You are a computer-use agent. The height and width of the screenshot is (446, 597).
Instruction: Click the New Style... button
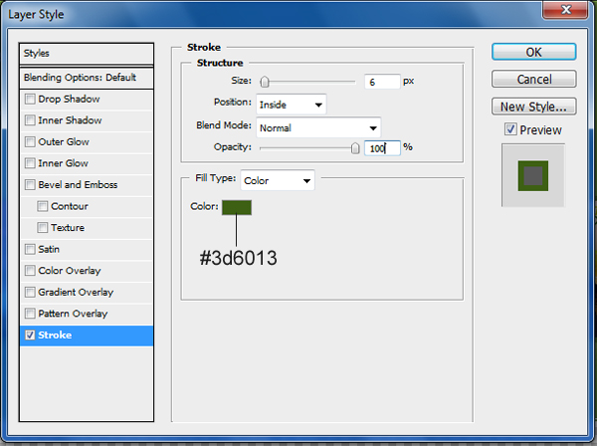533,107
